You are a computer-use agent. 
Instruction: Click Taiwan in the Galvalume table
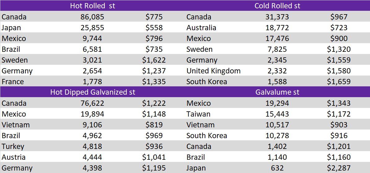(x=198, y=114)
